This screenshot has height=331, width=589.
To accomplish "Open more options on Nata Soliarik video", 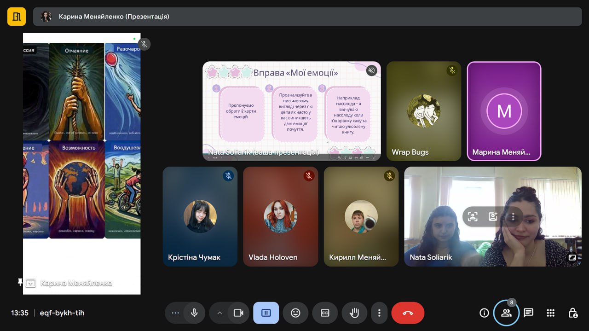I will pyautogui.click(x=513, y=216).
